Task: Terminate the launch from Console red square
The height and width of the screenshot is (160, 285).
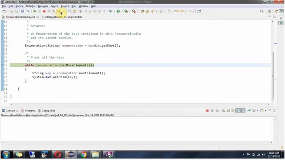Action: pyautogui.click(x=207, y=111)
